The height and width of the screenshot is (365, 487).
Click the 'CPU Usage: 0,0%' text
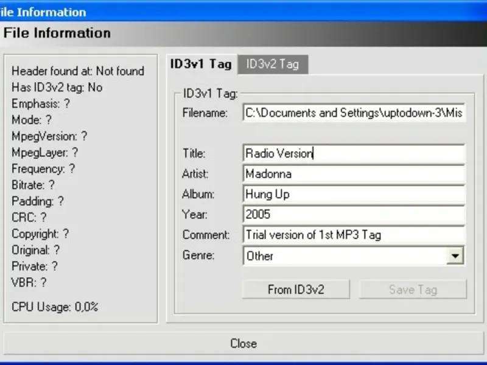coord(55,307)
